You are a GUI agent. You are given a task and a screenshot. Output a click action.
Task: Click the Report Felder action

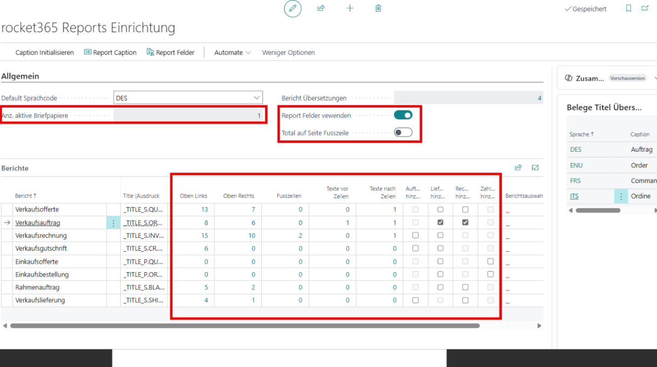170,52
